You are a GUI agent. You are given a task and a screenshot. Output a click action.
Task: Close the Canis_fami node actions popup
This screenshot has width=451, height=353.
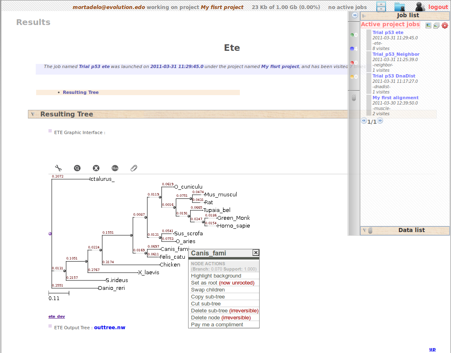point(255,253)
